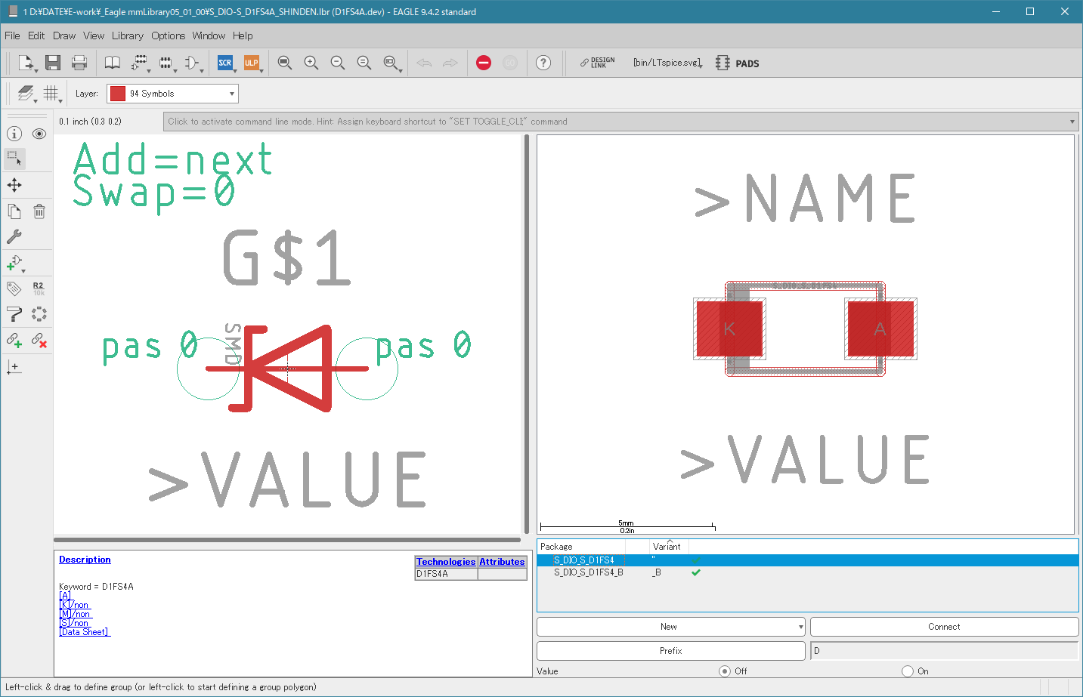This screenshot has width=1083, height=697.
Task: Open the Window menu
Action: (209, 35)
